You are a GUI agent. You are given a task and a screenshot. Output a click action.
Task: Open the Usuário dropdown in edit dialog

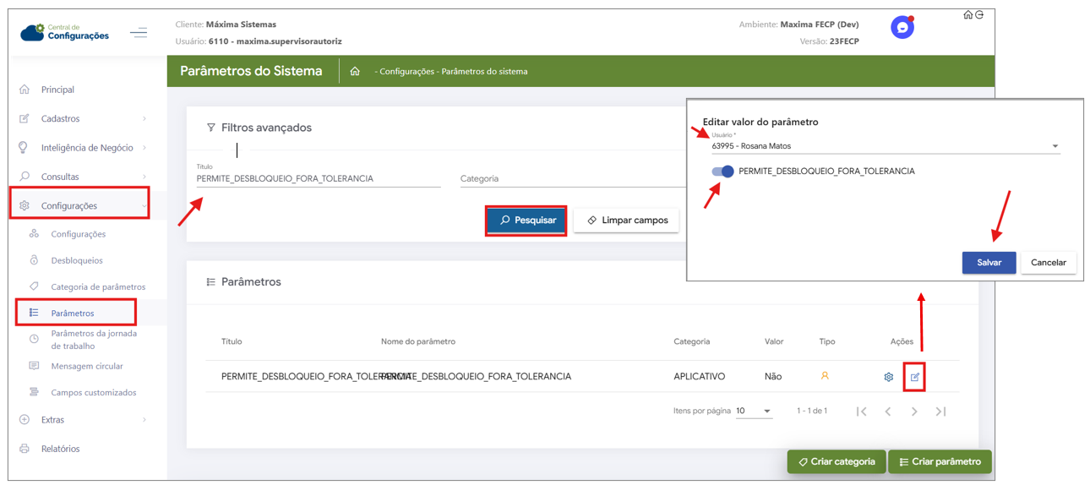[886, 146]
